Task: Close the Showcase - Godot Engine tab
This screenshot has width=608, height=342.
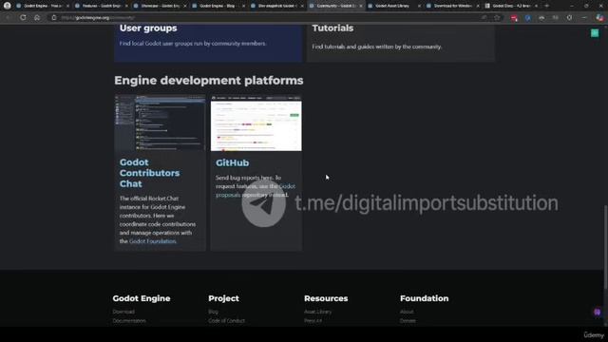Action: pyautogui.click(x=185, y=6)
